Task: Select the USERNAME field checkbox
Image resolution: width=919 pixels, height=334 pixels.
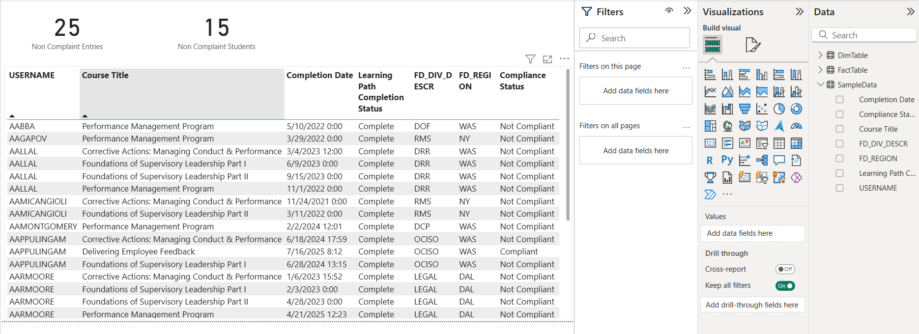Action: coord(839,188)
